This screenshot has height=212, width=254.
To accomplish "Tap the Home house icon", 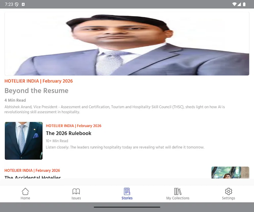I will coord(25,191).
